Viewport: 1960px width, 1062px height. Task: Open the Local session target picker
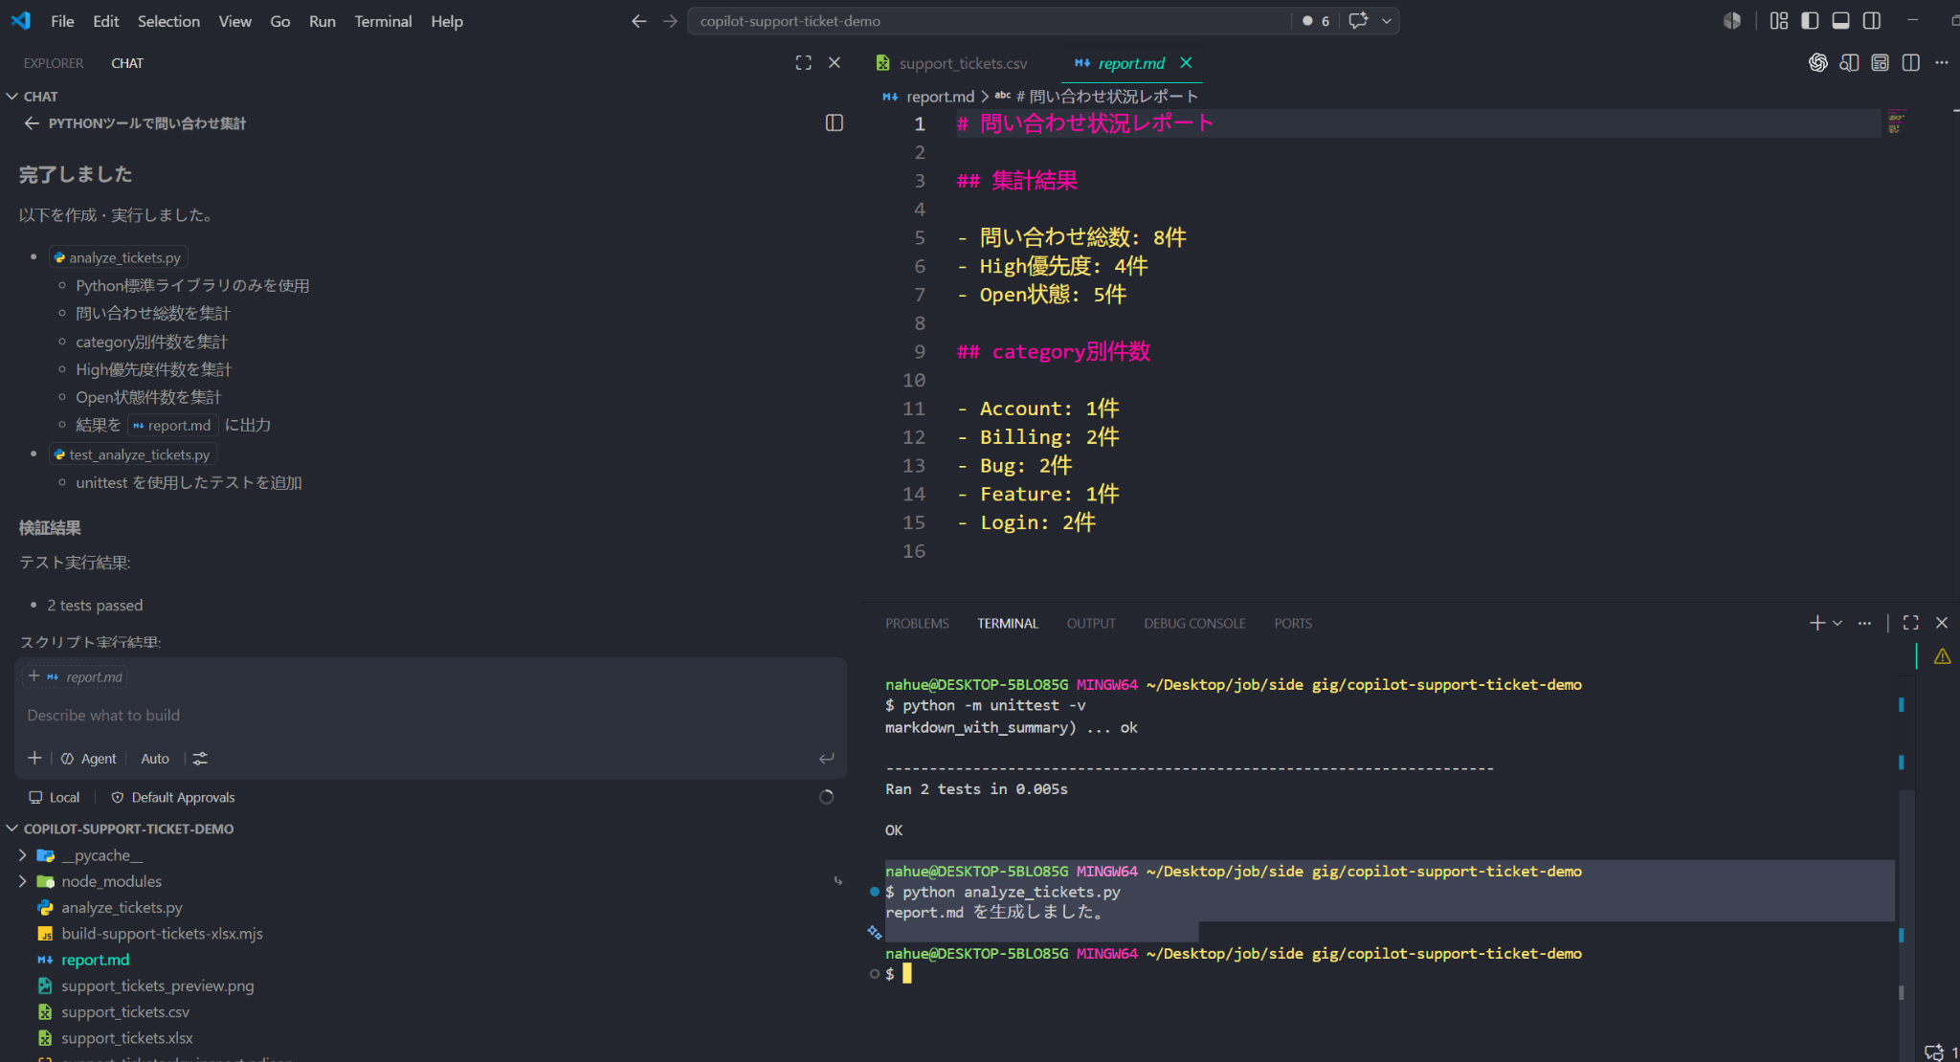[x=55, y=797]
